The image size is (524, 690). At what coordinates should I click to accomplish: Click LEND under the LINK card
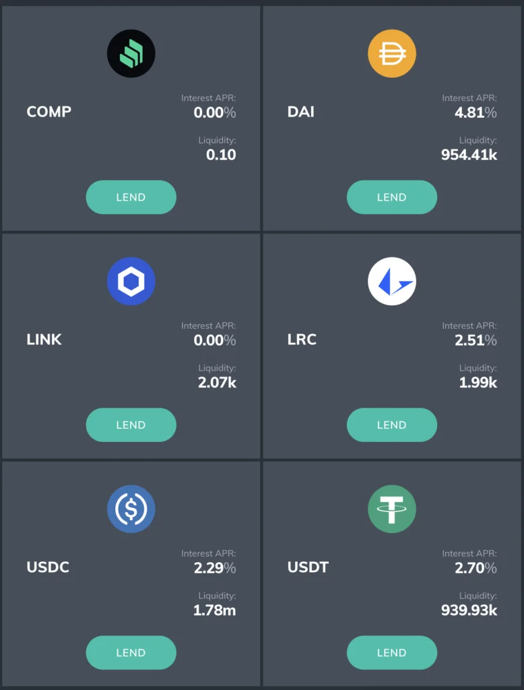coord(131,425)
